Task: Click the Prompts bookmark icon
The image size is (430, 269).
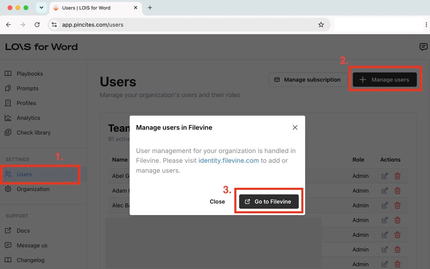Action: (8, 89)
